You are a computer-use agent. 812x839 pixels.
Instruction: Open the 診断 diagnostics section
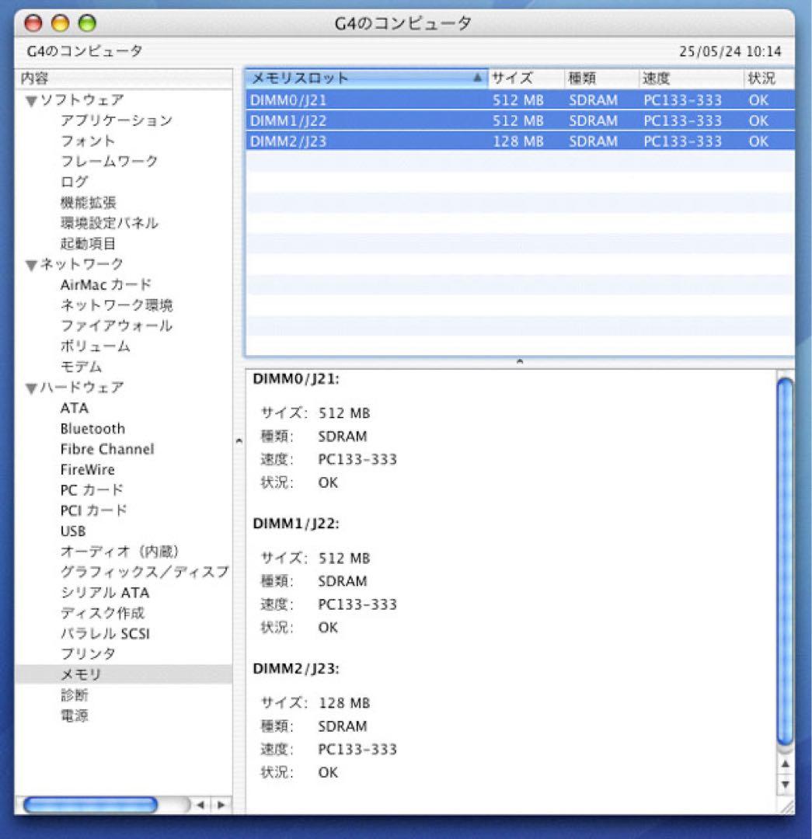(75, 695)
